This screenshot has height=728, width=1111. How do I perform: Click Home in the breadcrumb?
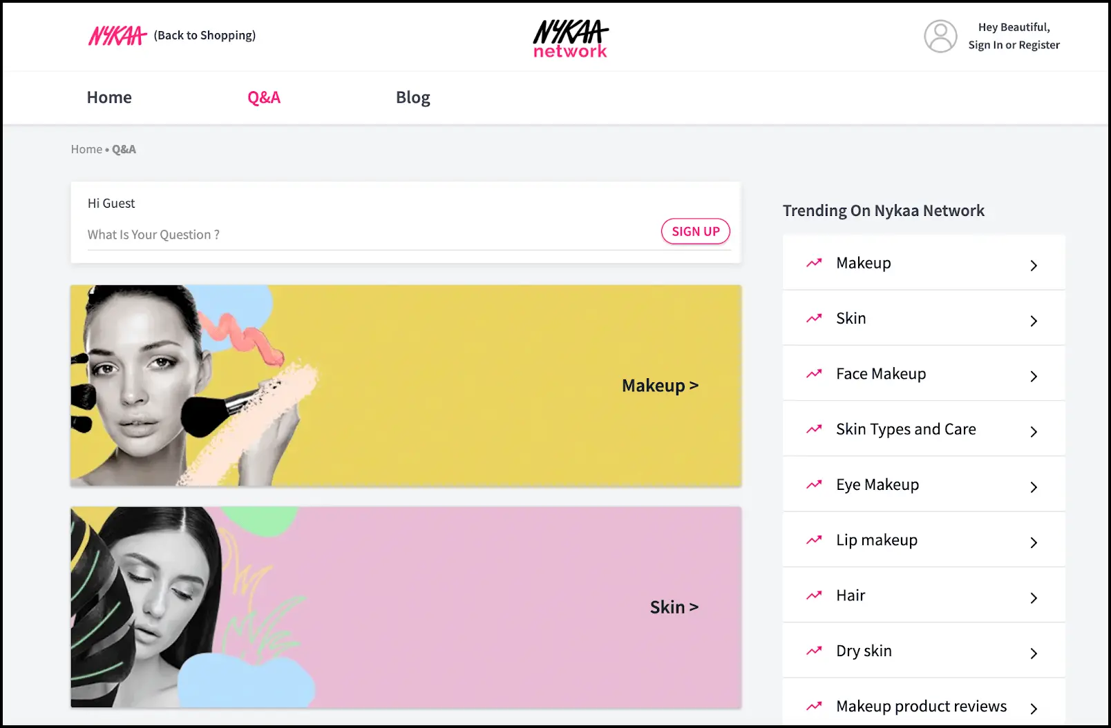pos(86,149)
